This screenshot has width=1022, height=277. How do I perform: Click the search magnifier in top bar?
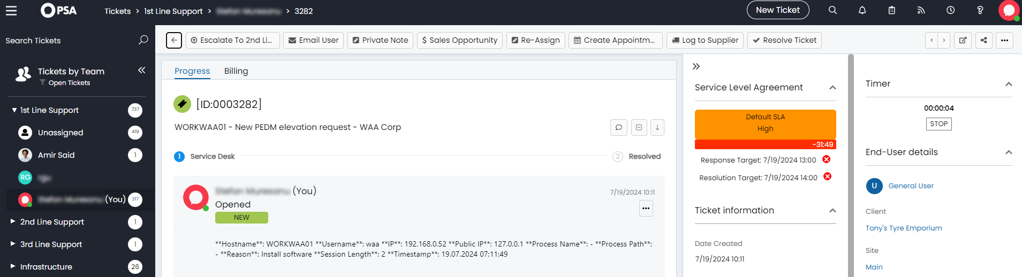[x=832, y=10]
